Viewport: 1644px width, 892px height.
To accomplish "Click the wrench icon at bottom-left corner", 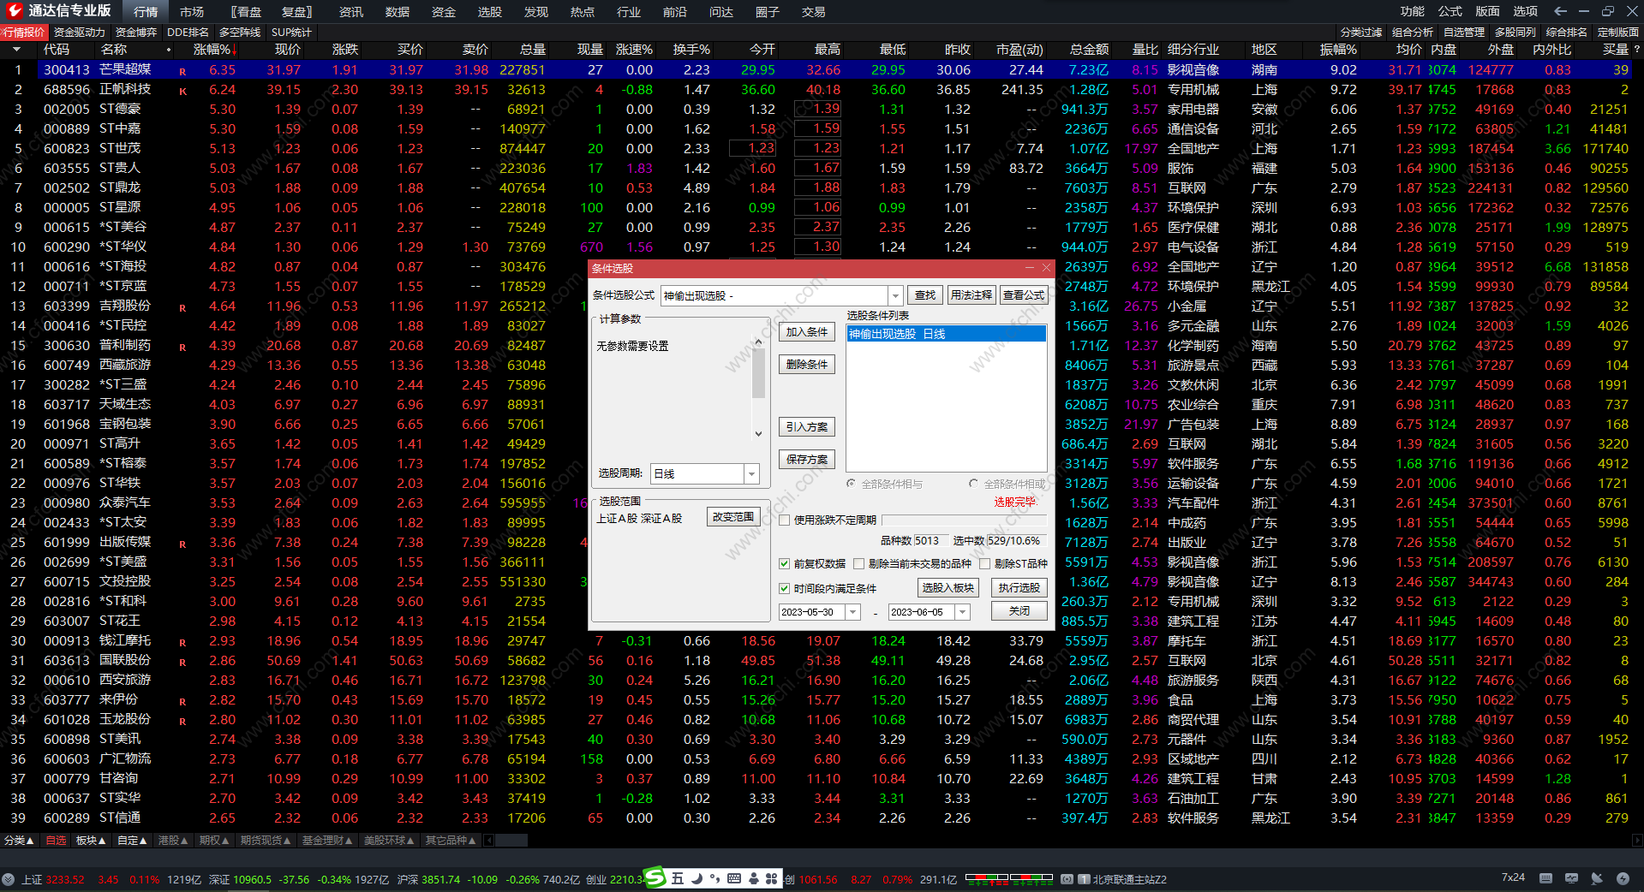I will coord(9,879).
